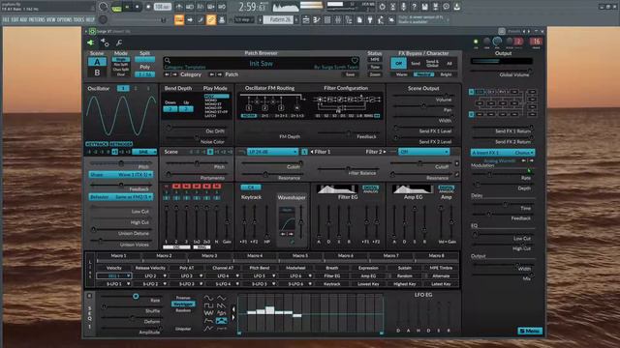Adjust Filter Balance slider

point(348,169)
